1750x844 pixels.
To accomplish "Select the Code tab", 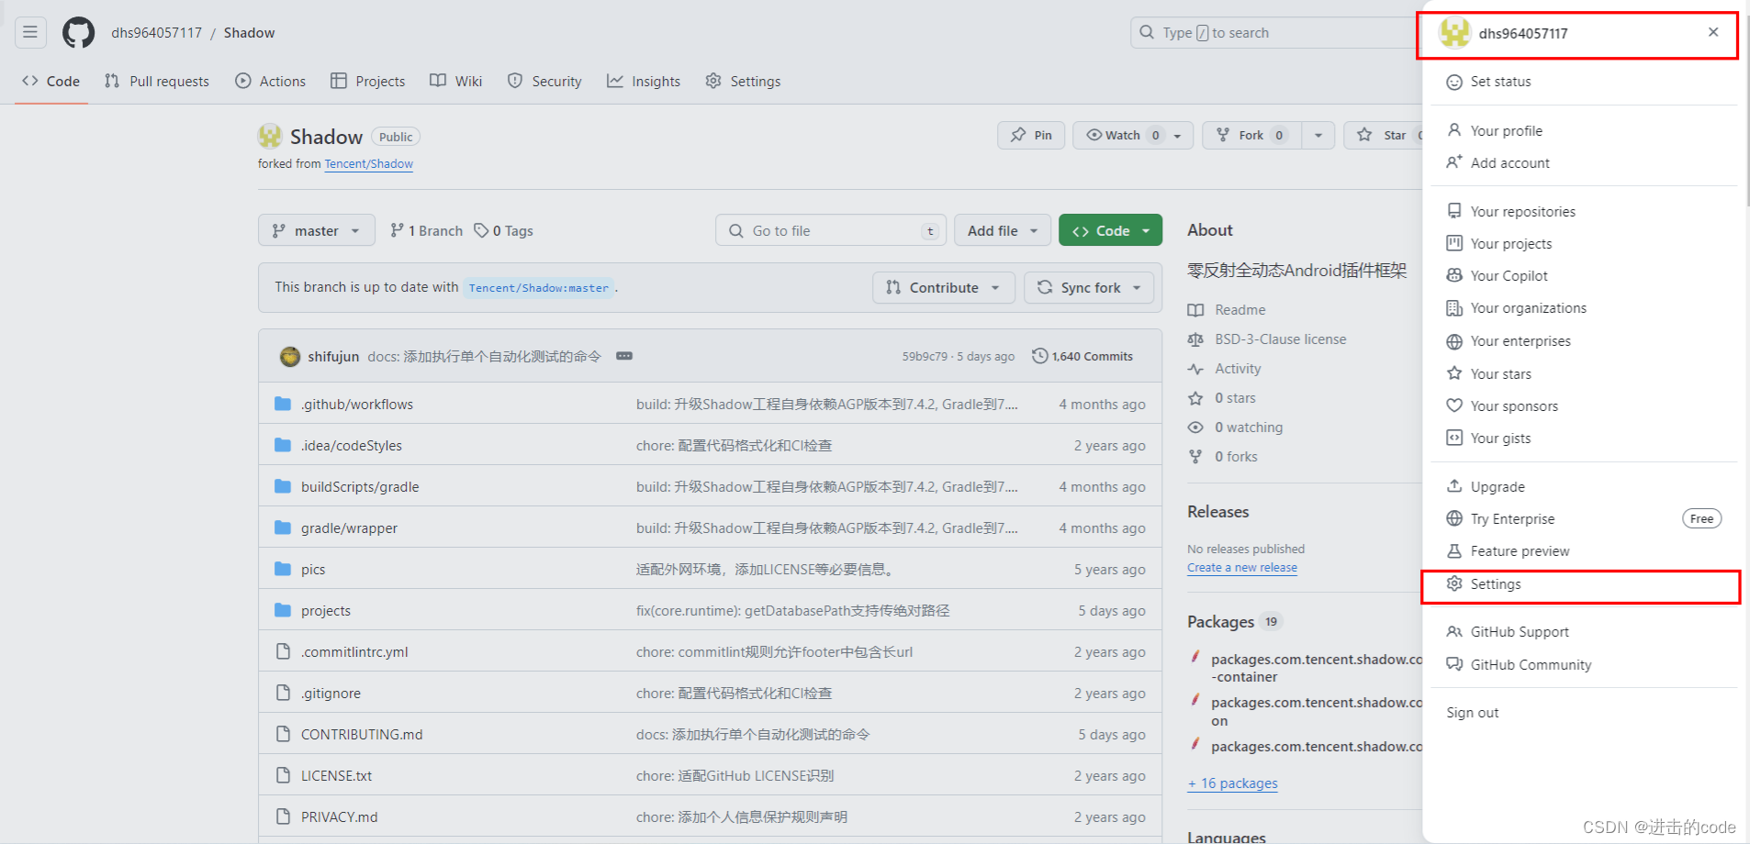I will point(51,81).
